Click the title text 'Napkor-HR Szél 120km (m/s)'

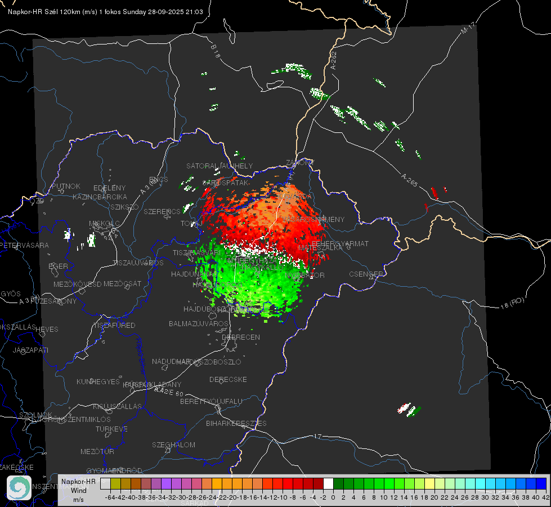[53, 12]
